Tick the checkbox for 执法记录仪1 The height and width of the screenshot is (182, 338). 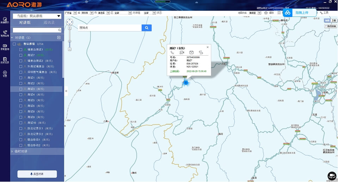(21, 128)
